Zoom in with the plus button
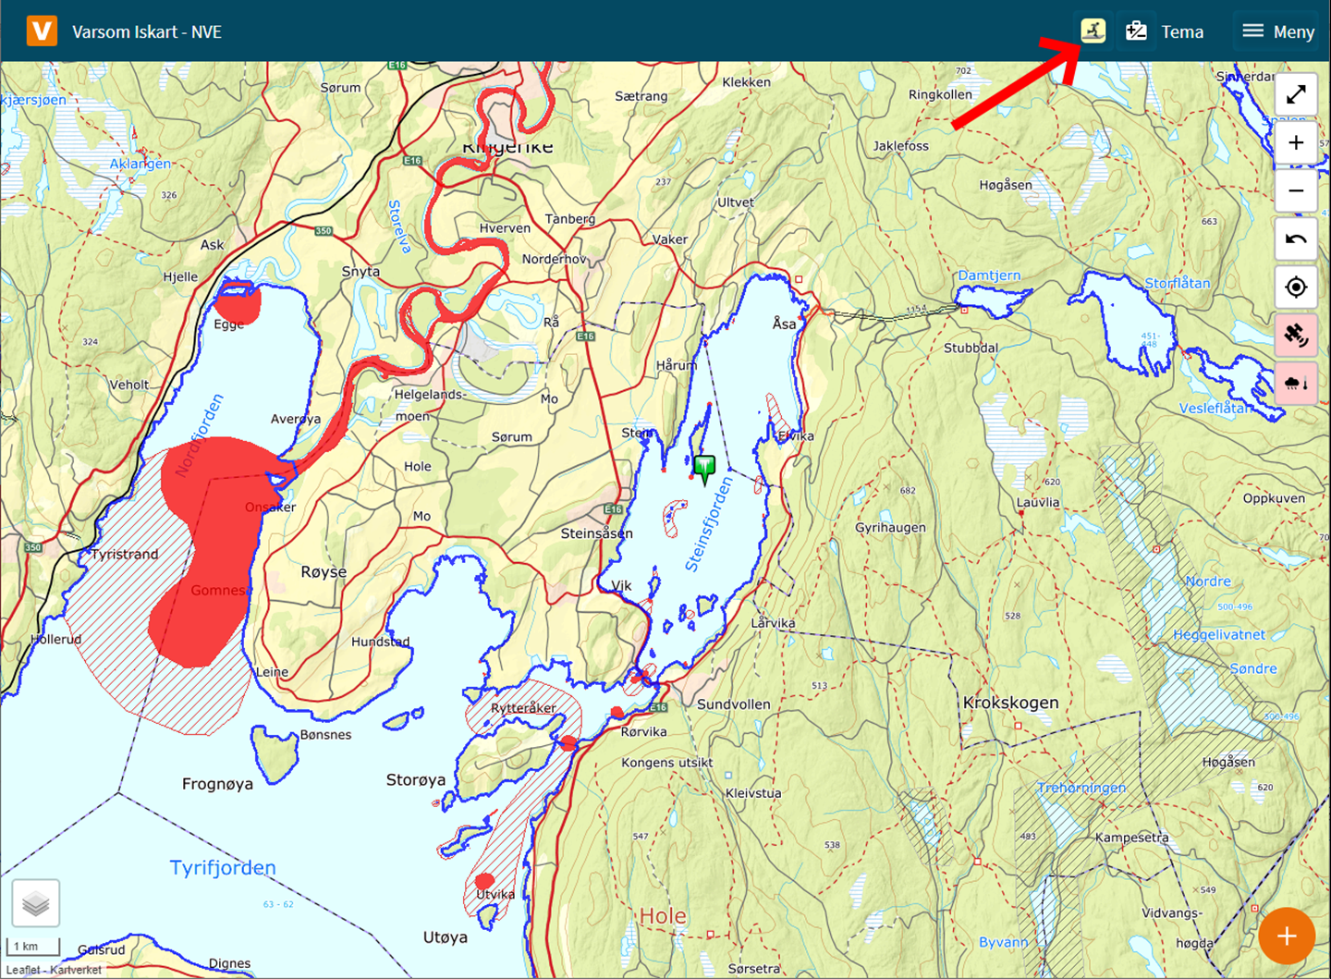Image resolution: width=1331 pixels, height=979 pixels. (x=1296, y=143)
